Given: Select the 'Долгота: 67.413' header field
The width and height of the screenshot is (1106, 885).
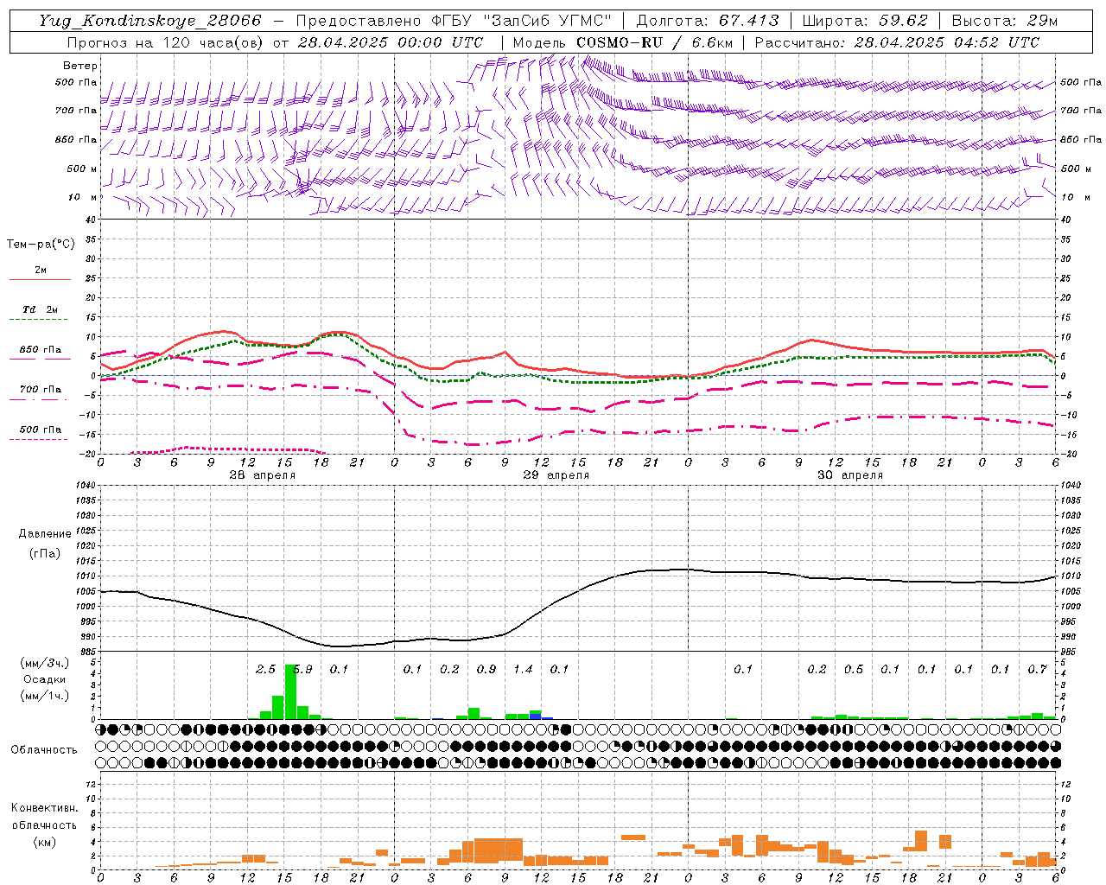Looking at the screenshot, I should pyautogui.click(x=707, y=21).
